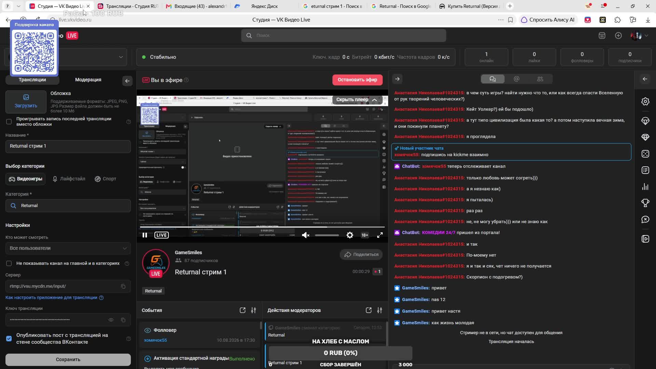Open the dice icon in right sidebar
Screen dimensions: 656x369
(x=645, y=154)
